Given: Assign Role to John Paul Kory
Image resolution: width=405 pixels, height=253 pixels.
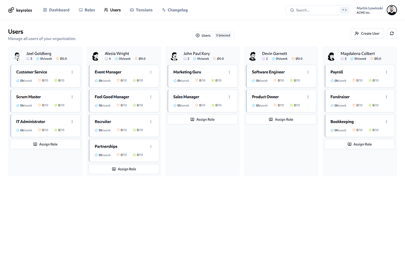Looking at the screenshot, I should (202, 119).
